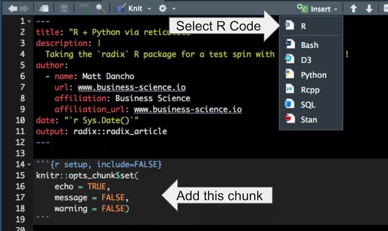Select Python from Insert menu
This screenshot has width=388, height=231.
point(311,75)
